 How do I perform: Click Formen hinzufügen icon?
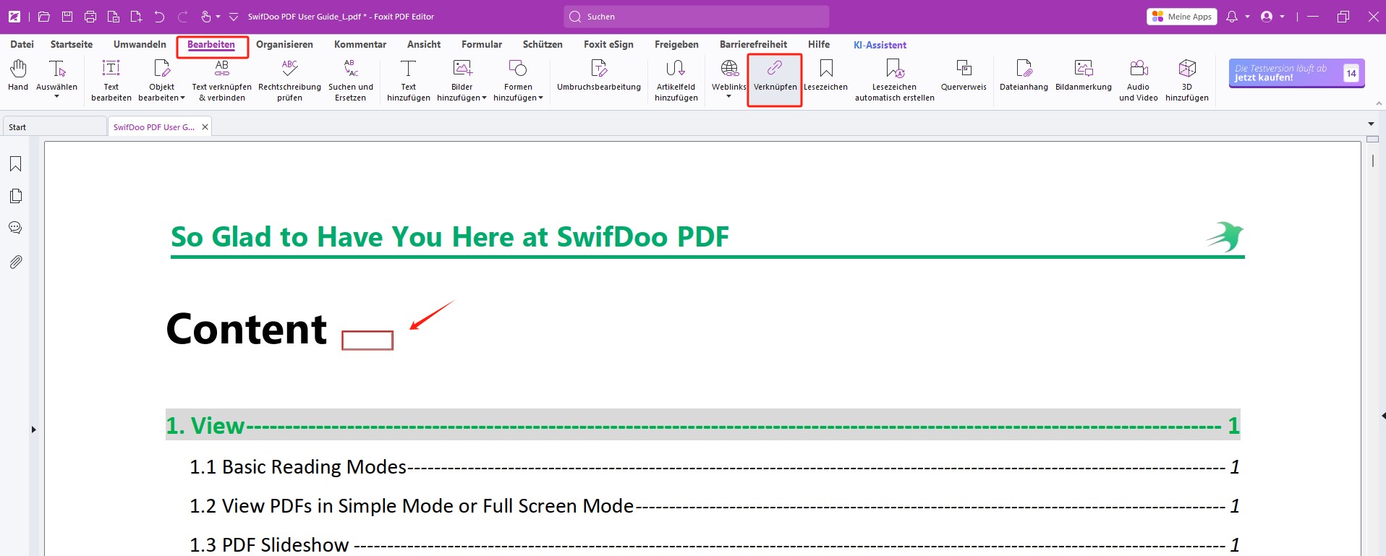(x=518, y=68)
